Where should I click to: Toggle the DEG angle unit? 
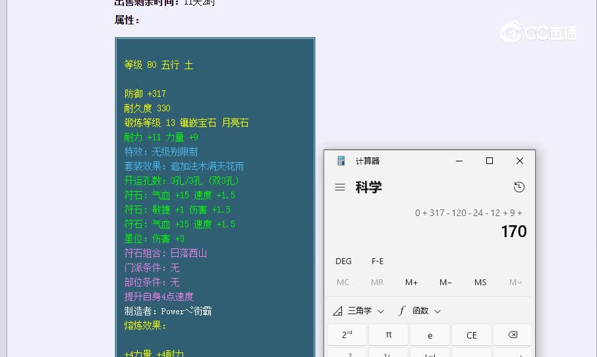343,261
